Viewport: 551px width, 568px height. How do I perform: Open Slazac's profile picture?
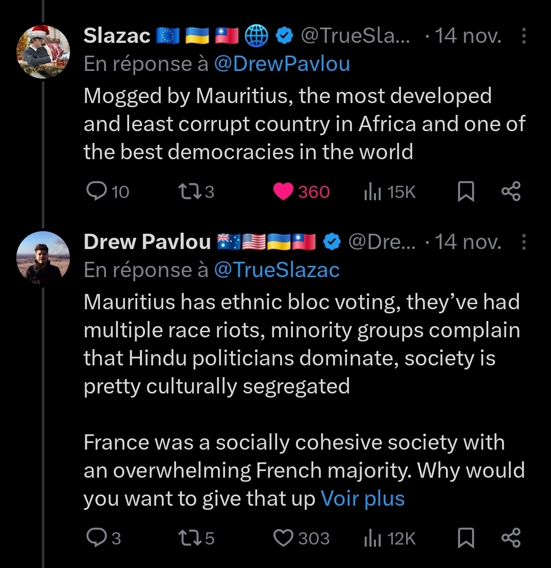pyautogui.click(x=43, y=51)
